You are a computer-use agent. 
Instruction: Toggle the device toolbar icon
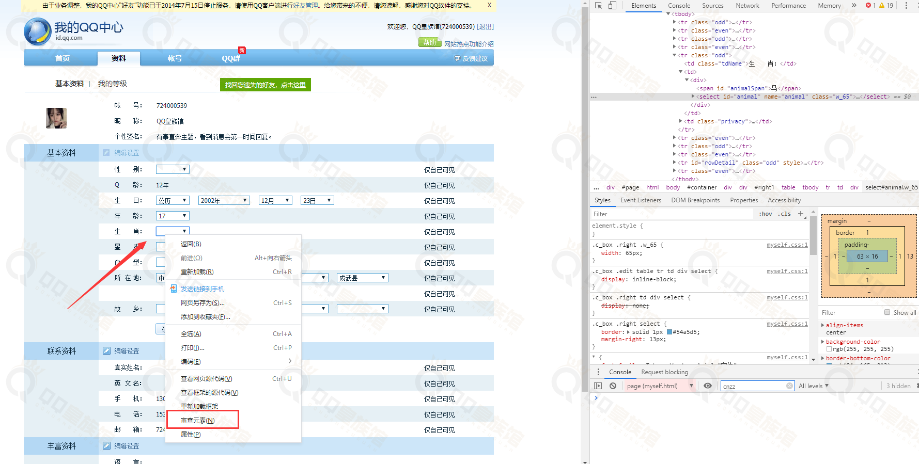612,6
